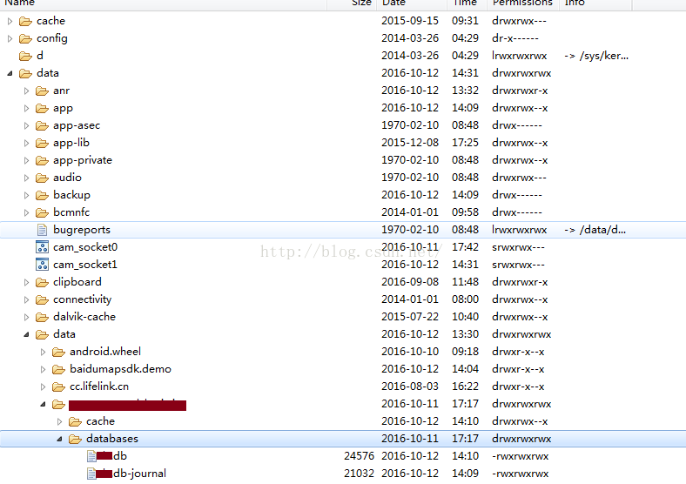The height and width of the screenshot is (484, 686).
Task: Expand the app-lib folder arrow
Action: point(26,143)
